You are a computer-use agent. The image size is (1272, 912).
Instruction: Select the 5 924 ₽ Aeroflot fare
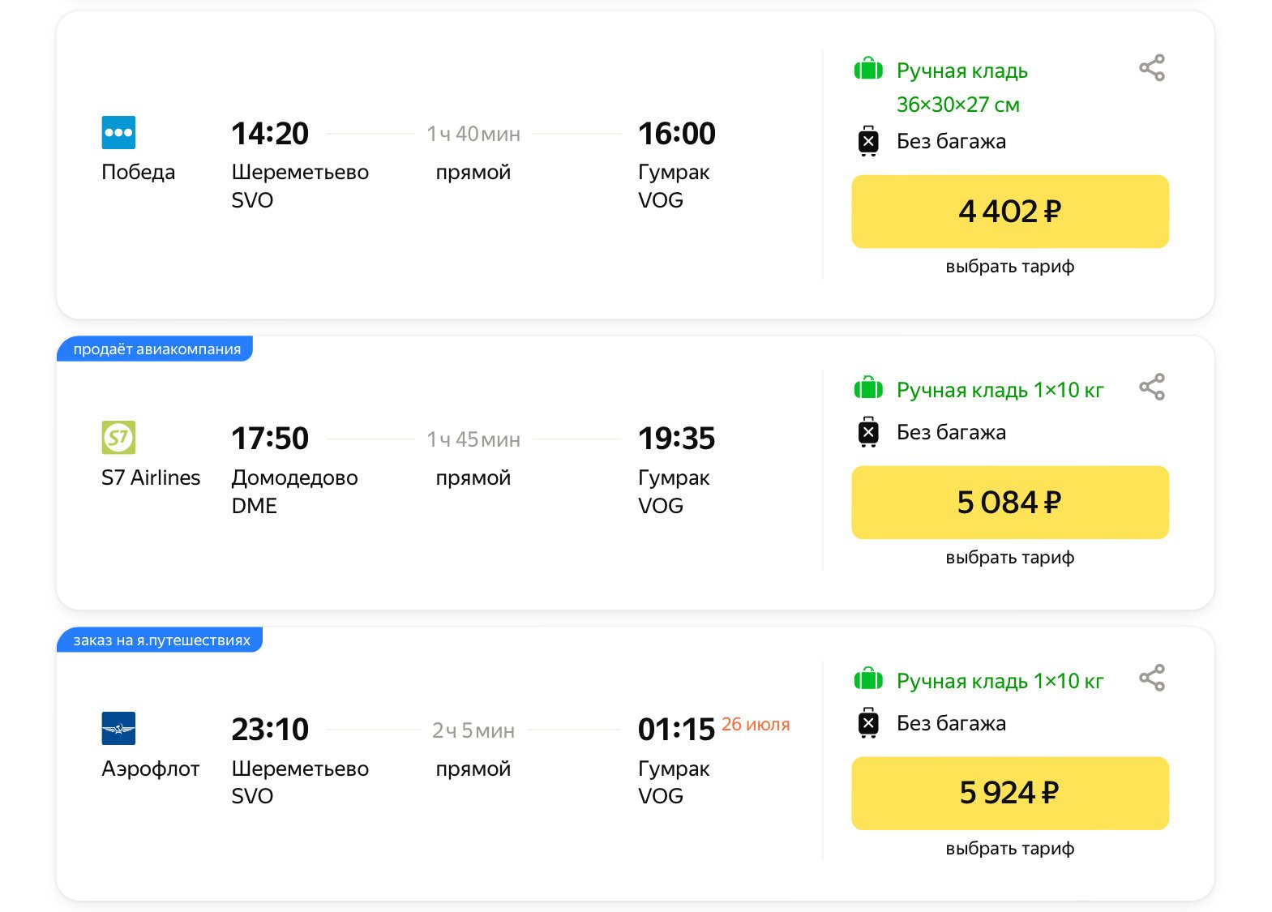(1009, 793)
